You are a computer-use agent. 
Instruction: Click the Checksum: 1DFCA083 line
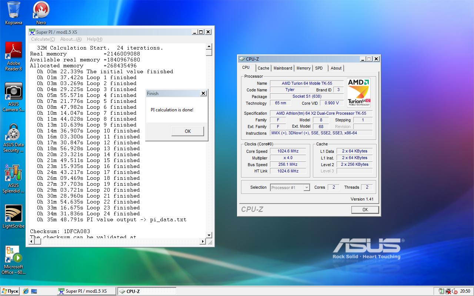(60, 231)
